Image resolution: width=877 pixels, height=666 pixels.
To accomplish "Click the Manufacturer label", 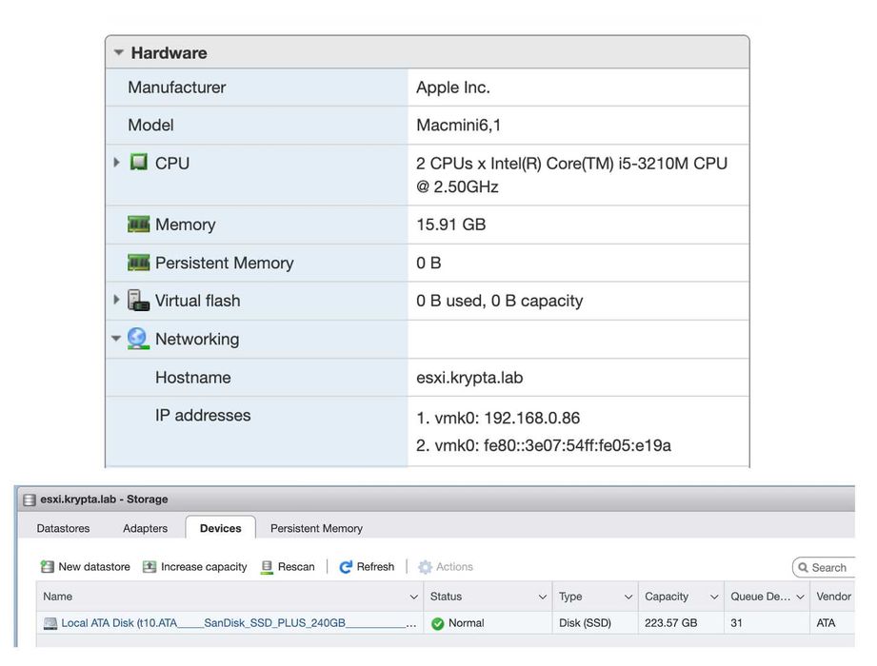I will point(177,88).
